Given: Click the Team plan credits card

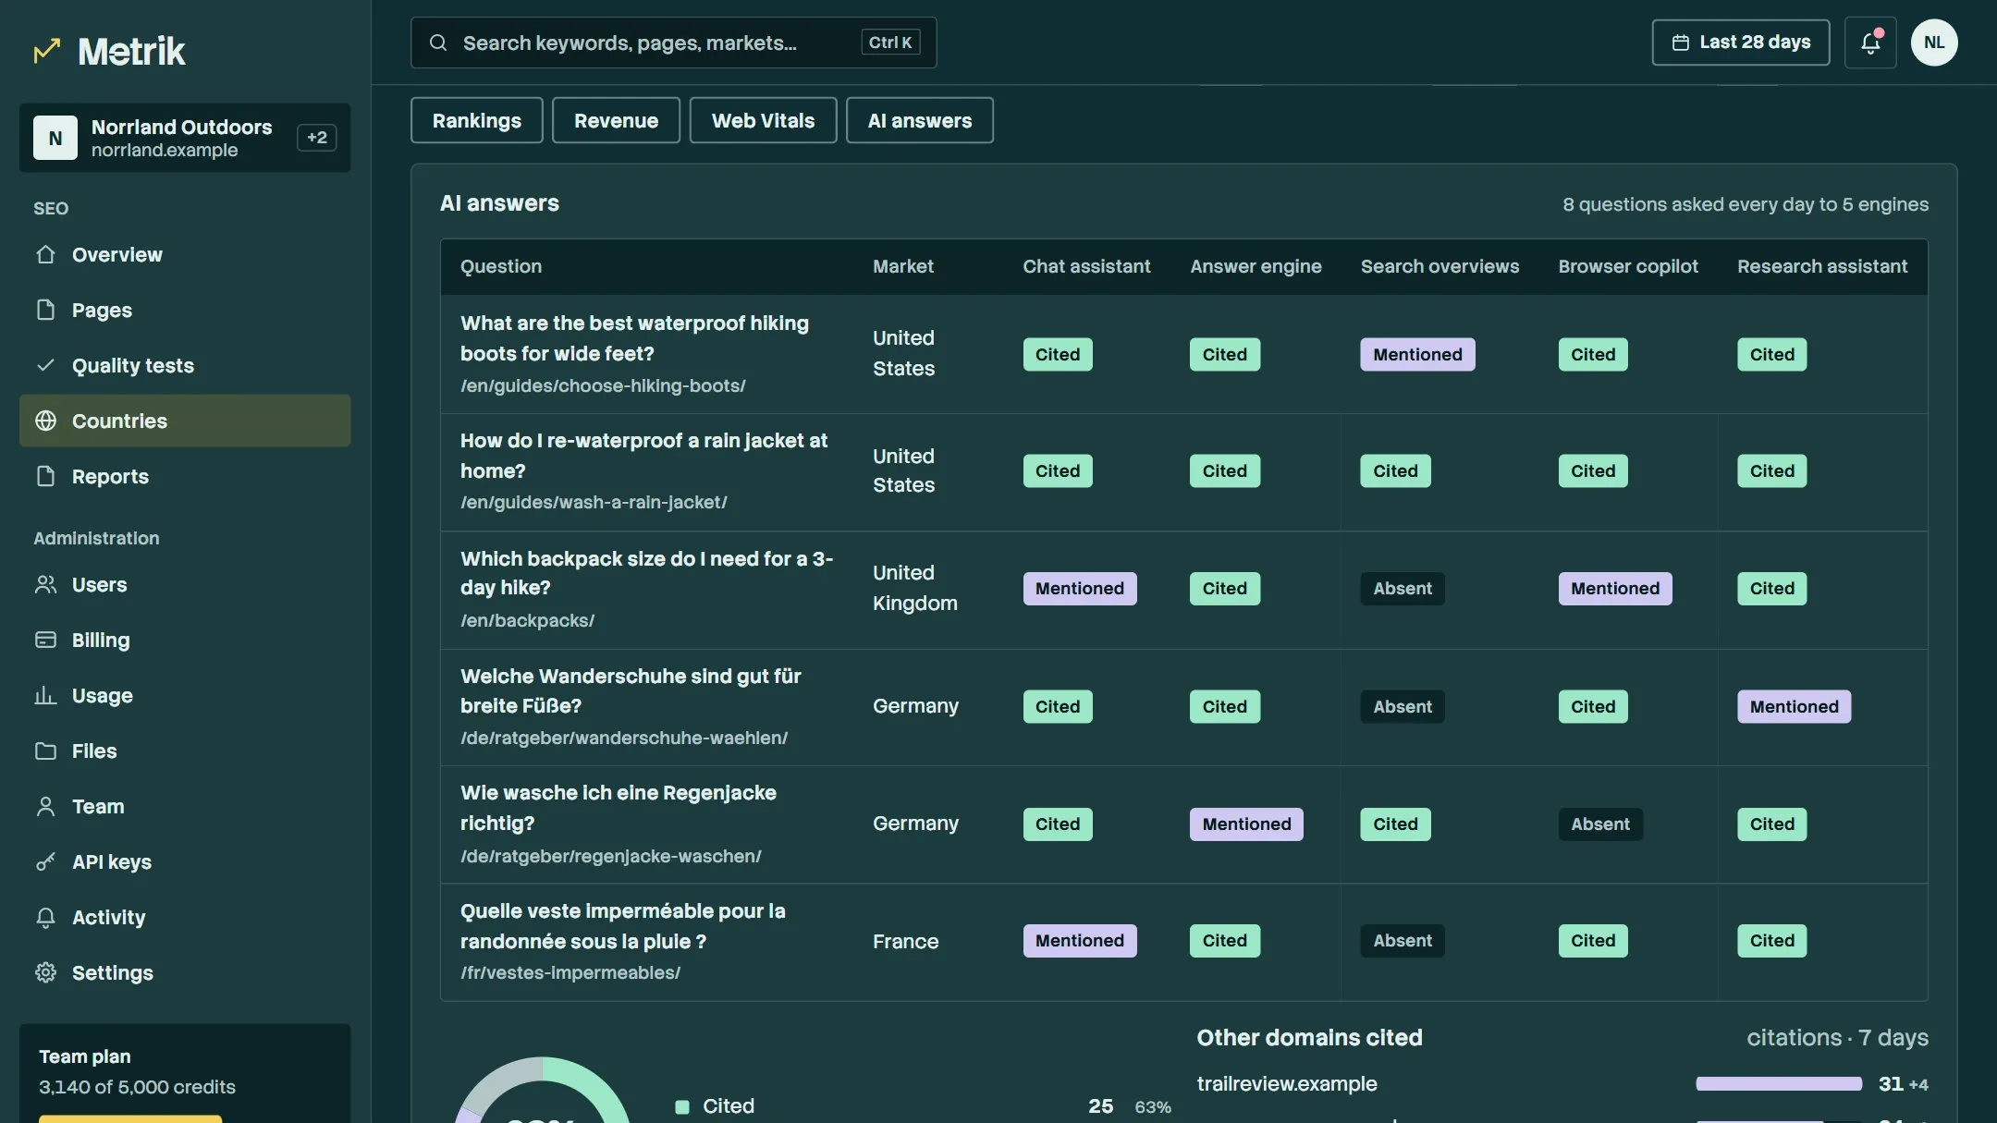Looking at the screenshot, I should pos(185,1073).
